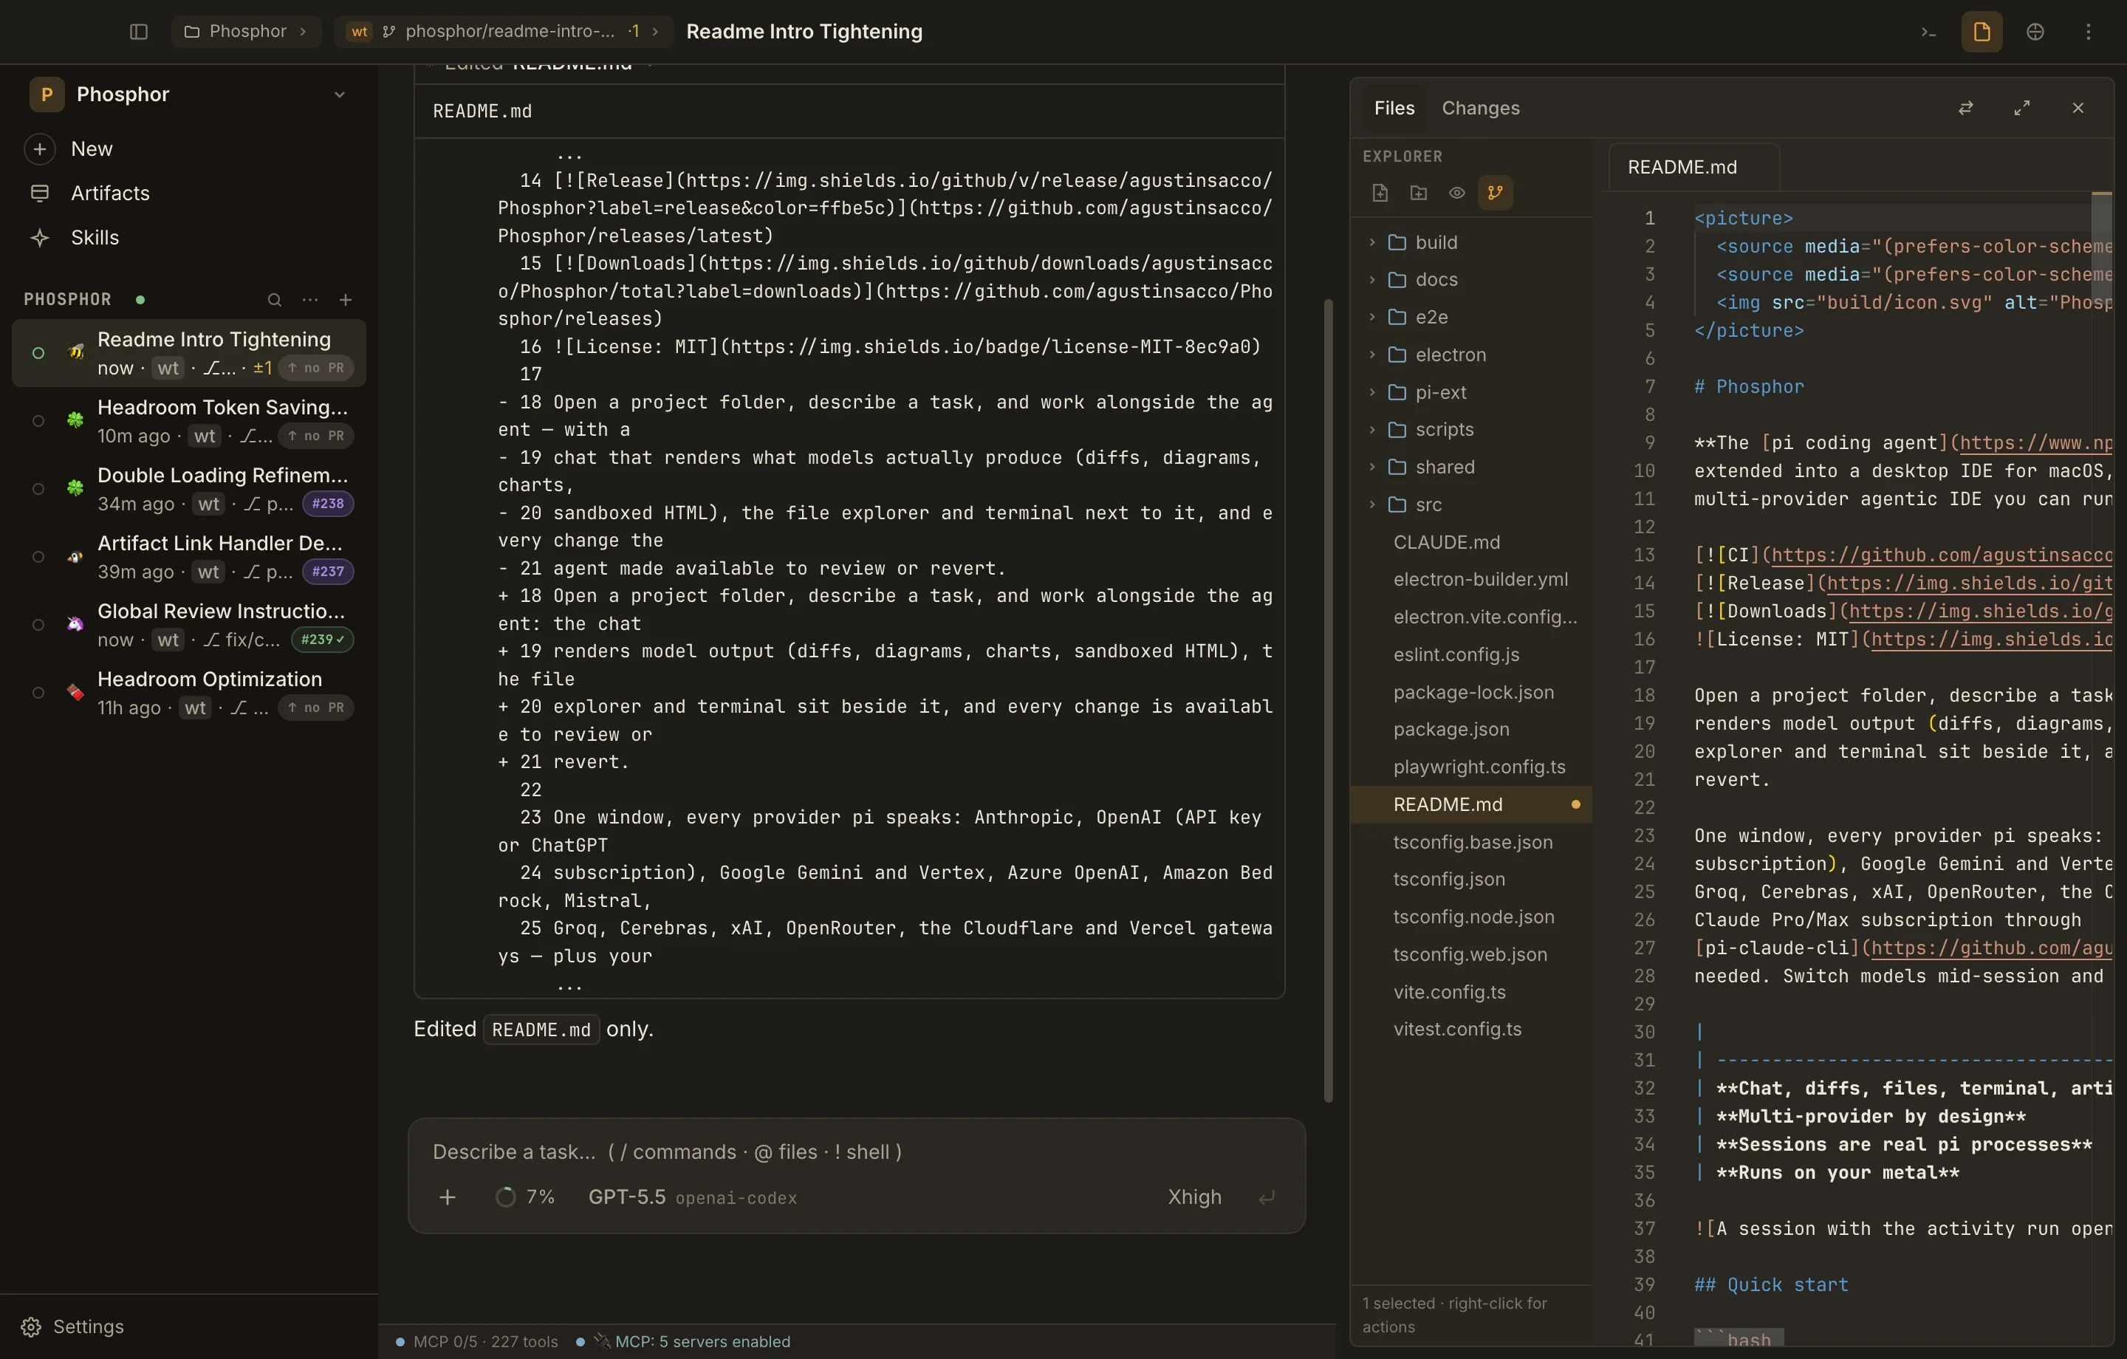Expand the docs folder
Screen dimensions: 2127x1359
[1470, 279]
